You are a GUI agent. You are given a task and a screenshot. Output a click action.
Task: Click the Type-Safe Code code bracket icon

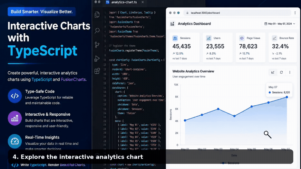tap(15, 96)
